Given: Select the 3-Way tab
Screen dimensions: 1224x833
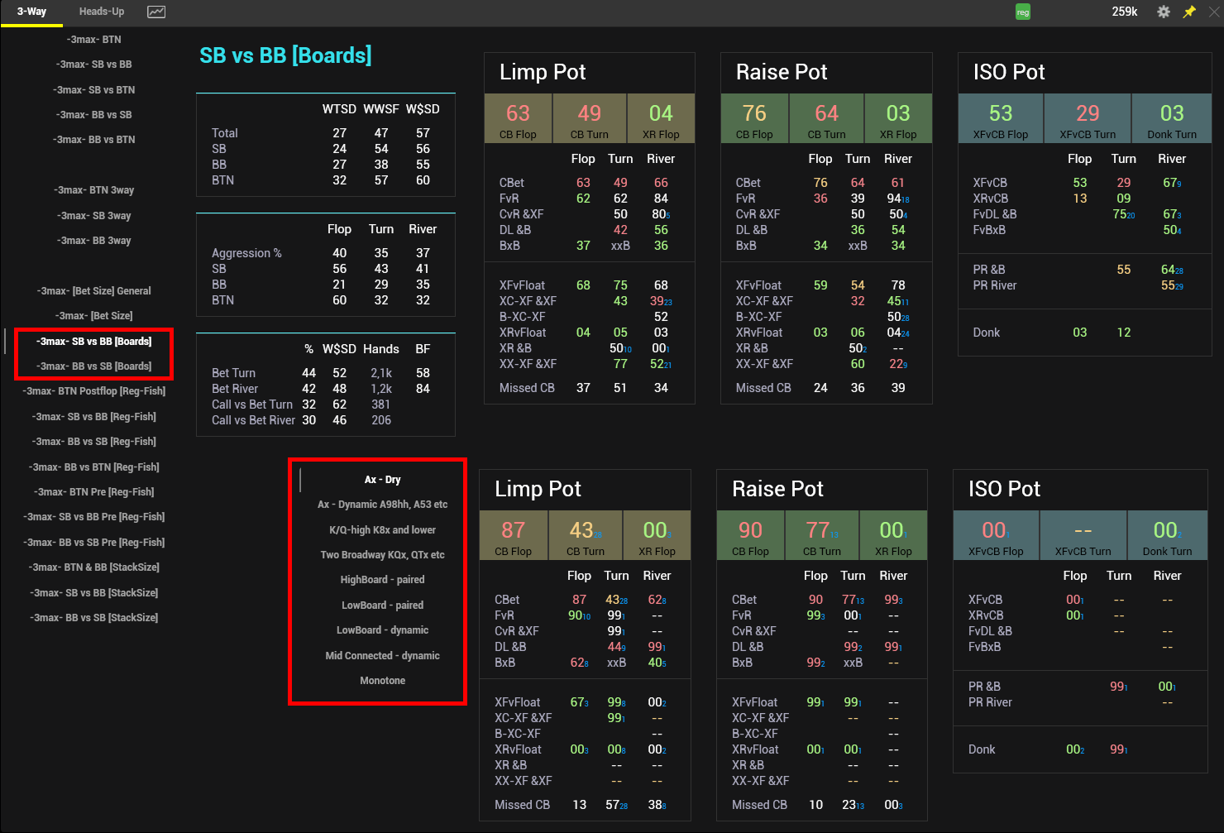Looking at the screenshot, I should click(31, 12).
